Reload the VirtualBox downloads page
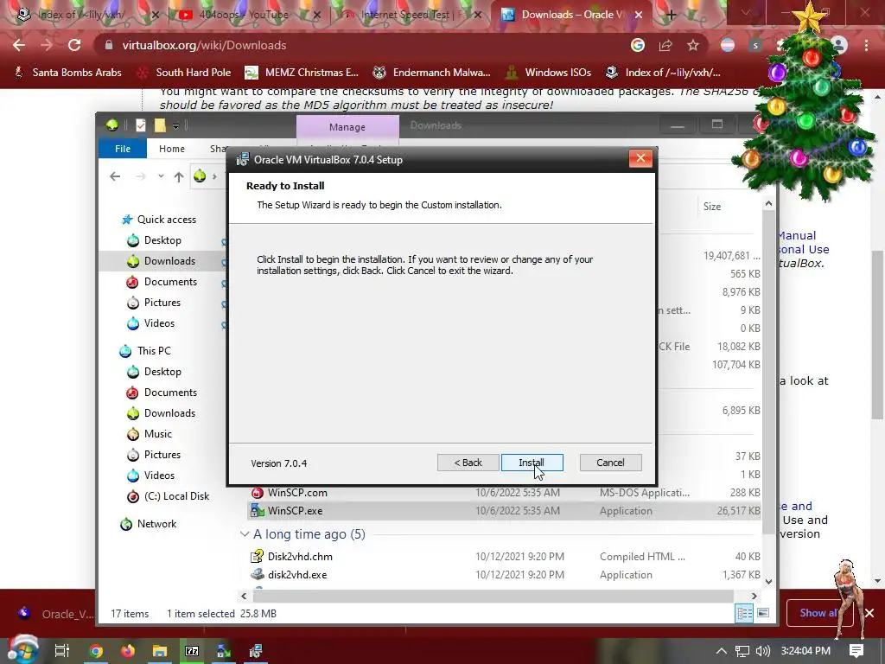The height and width of the screenshot is (664, 885). (x=74, y=45)
